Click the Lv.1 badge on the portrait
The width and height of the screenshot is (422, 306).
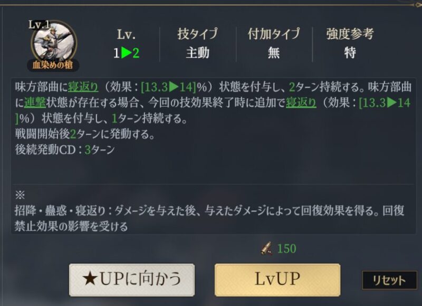click(x=39, y=25)
